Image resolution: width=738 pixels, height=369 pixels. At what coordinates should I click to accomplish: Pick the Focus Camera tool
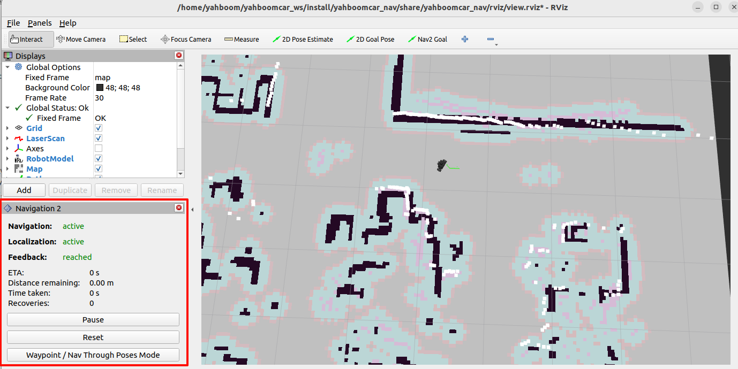click(x=186, y=39)
